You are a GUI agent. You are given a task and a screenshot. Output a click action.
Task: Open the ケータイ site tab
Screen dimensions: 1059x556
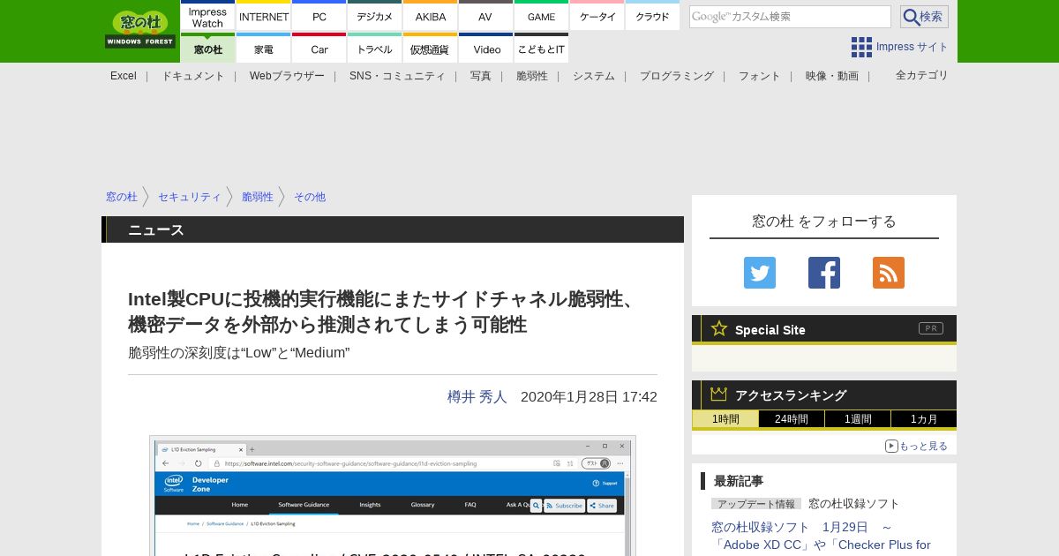[597, 17]
